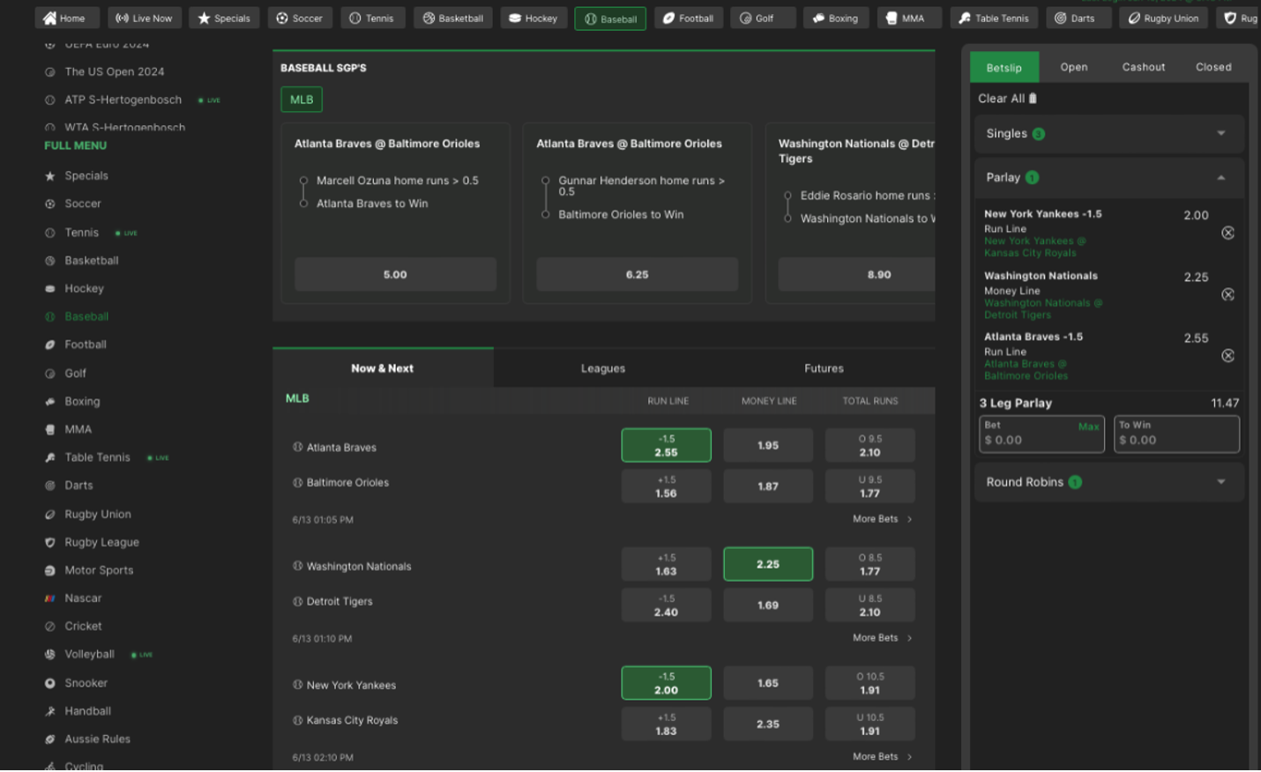
Task: Remove Washington Nationals leg from betslip
Action: 1227,294
